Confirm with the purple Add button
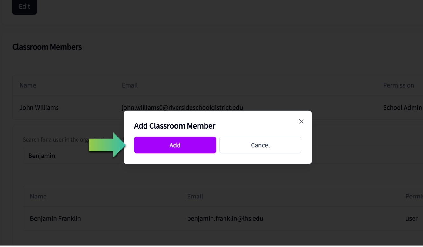 (175, 145)
